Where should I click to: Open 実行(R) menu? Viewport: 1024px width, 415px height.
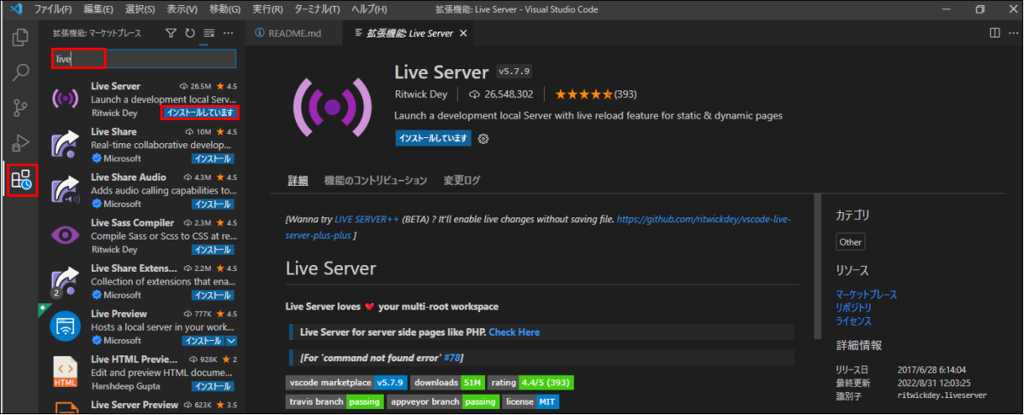coord(268,9)
